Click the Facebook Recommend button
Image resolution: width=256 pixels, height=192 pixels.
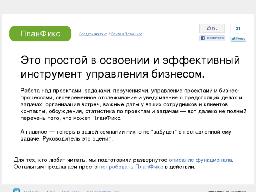(x=212, y=38)
